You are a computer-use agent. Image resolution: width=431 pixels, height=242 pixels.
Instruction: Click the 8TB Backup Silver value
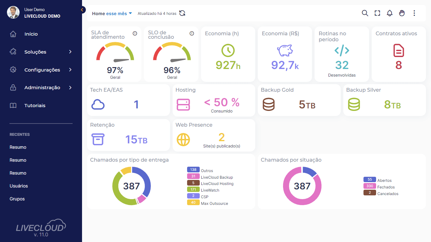[x=393, y=104]
